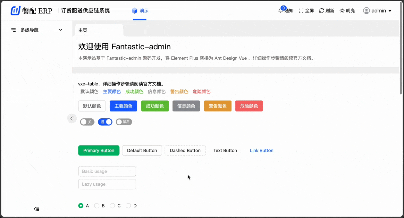Click the Link Button

261,150
